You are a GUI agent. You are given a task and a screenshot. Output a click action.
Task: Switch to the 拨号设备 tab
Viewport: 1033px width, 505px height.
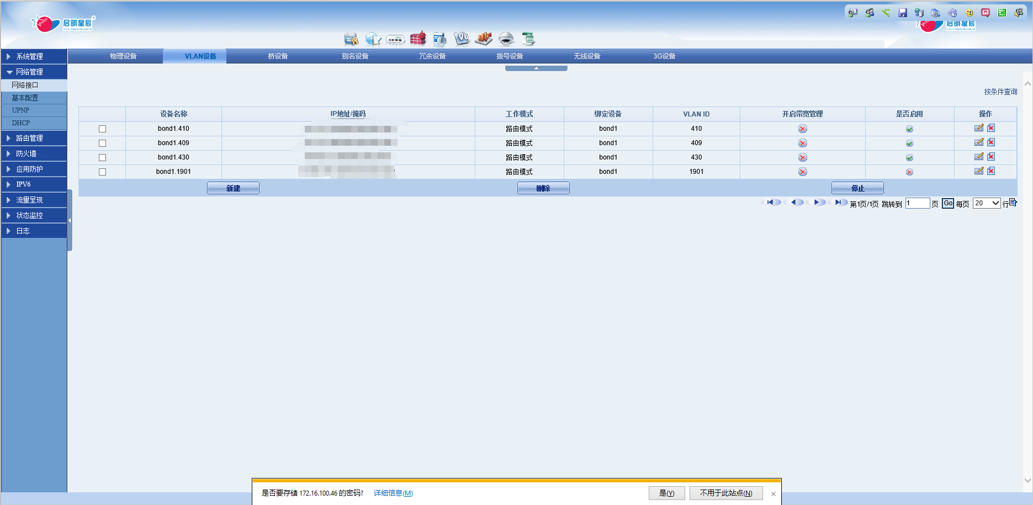click(x=510, y=56)
